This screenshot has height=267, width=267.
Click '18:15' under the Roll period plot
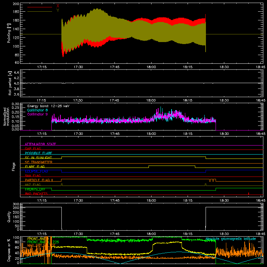[x=188, y=100]
